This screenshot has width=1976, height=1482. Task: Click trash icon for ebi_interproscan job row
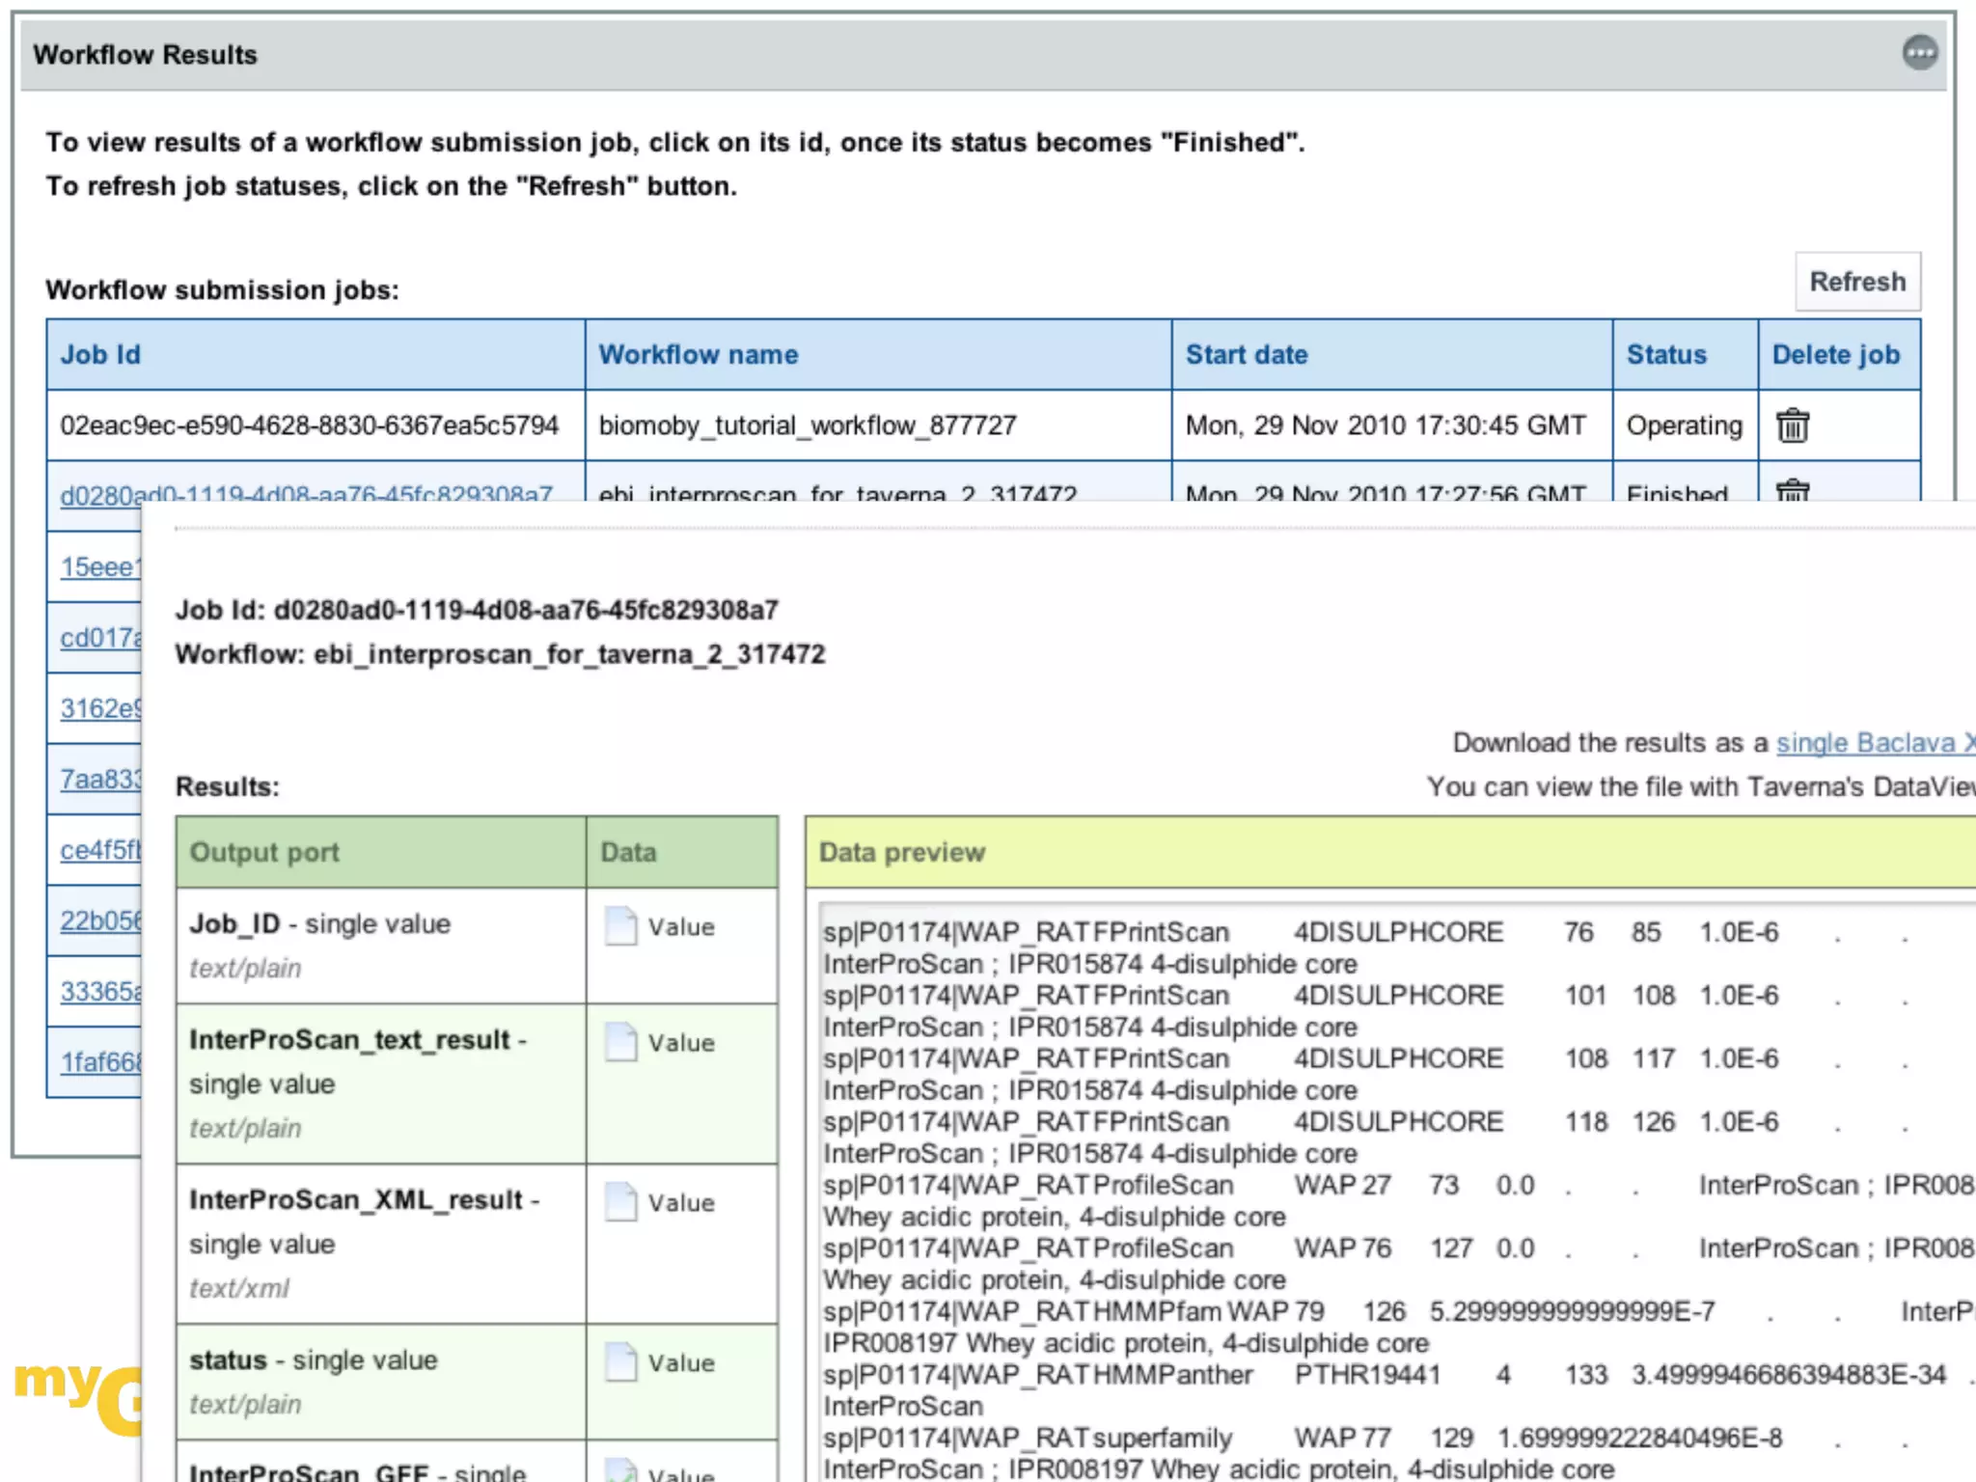(1792, 490)
